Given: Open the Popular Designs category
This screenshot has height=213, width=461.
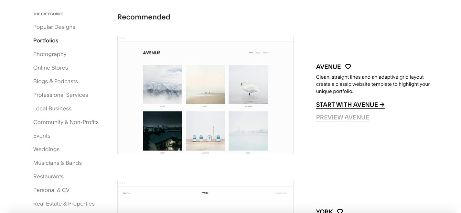Looking at the screenshot, I should pyautogui.click(x=54, y=27).
